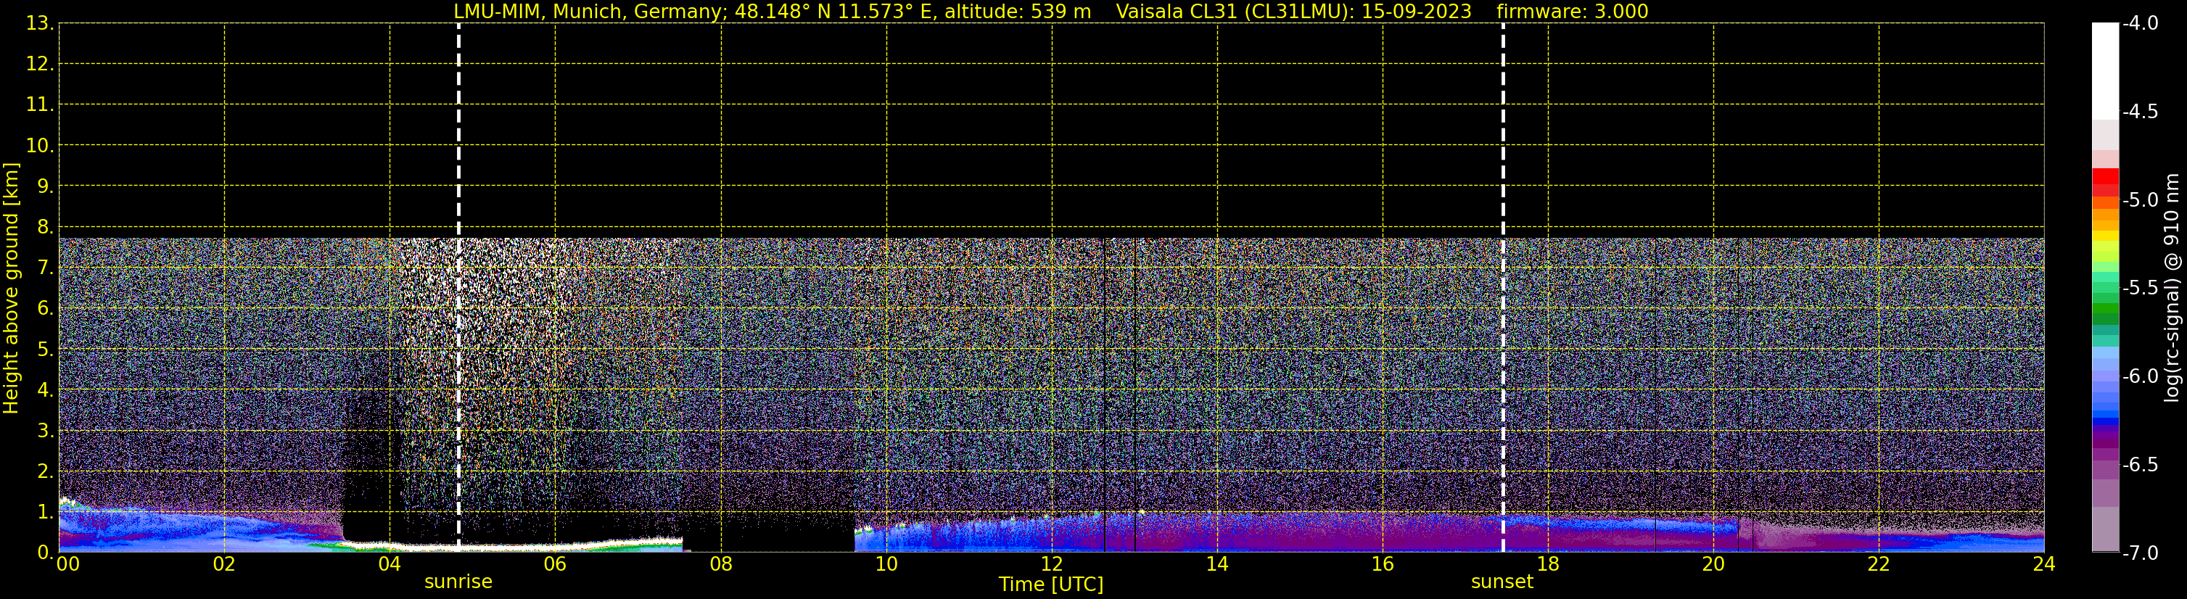The image size is (2187, 599).
Task: Click the time axis tick label 02
Action: (x=224, y=564)
